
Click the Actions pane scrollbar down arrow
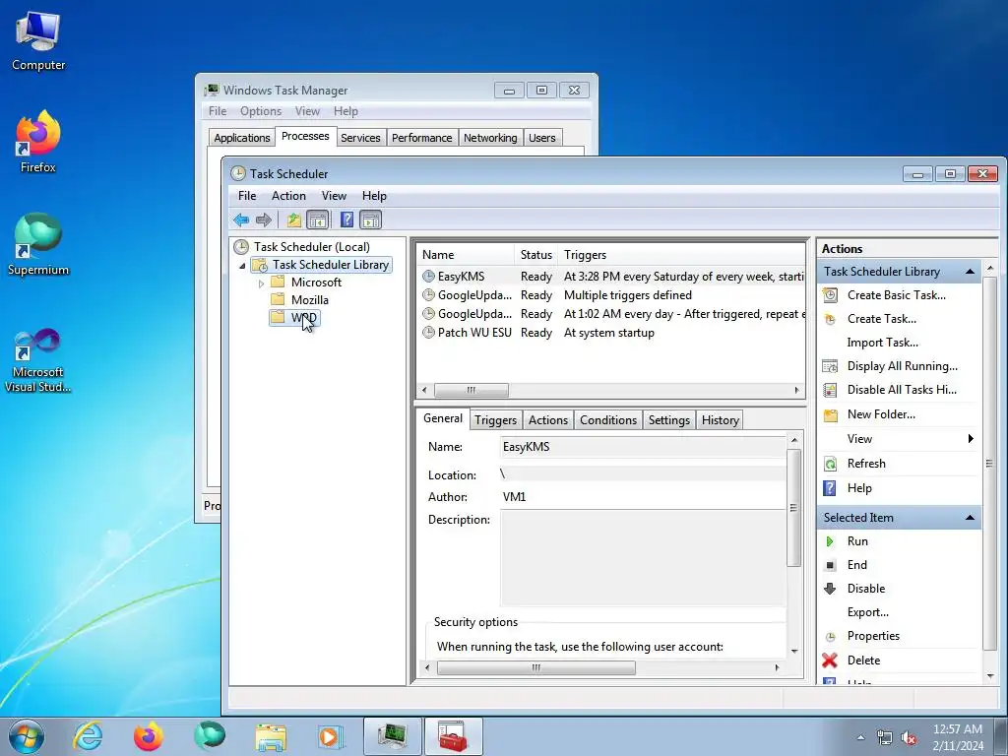tap(990, 676)
